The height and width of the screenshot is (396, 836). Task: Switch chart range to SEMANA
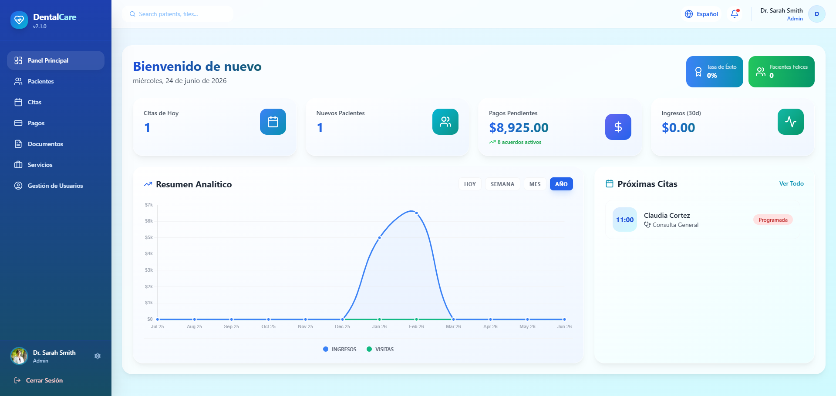502,184
